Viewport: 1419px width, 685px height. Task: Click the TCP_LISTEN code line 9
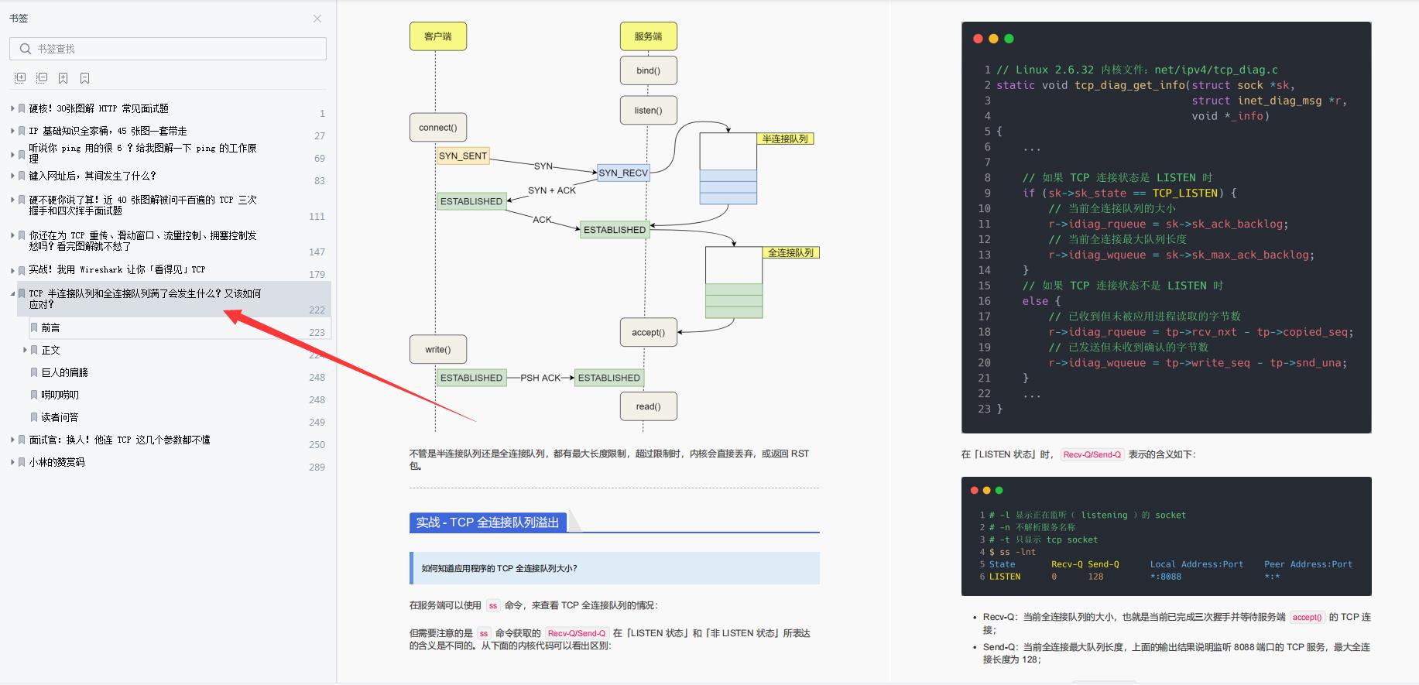[x=1129, y=193]
